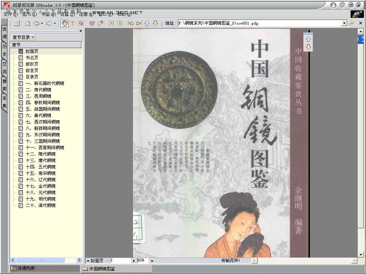The width and height of the screenshot is (366, 274).
Task: Select the region snapshot tool
Action: tap(81, 23)
